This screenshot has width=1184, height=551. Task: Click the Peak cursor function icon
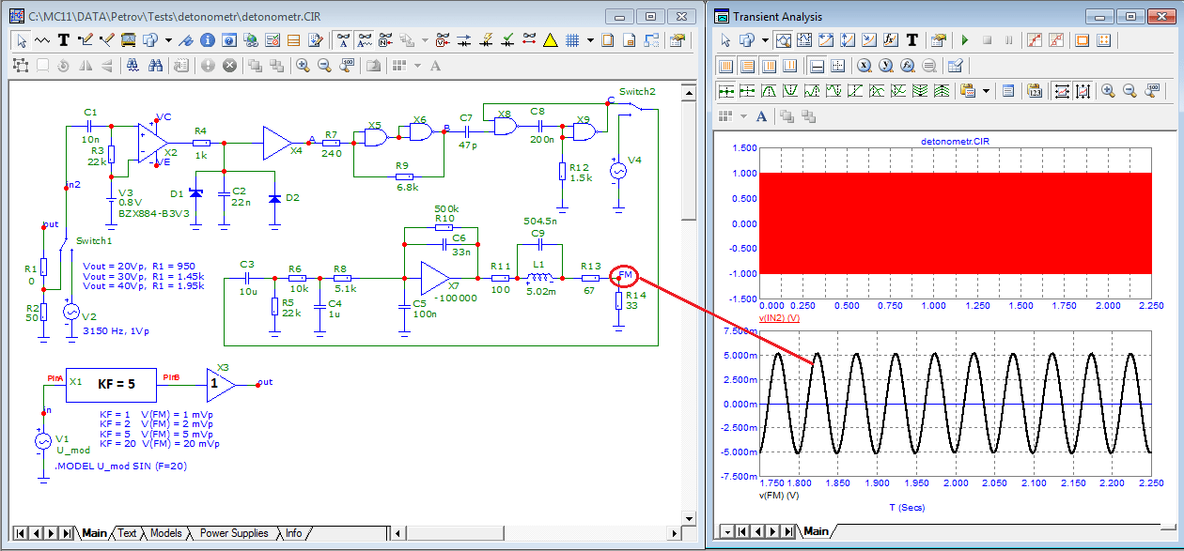tap(769, 91)
